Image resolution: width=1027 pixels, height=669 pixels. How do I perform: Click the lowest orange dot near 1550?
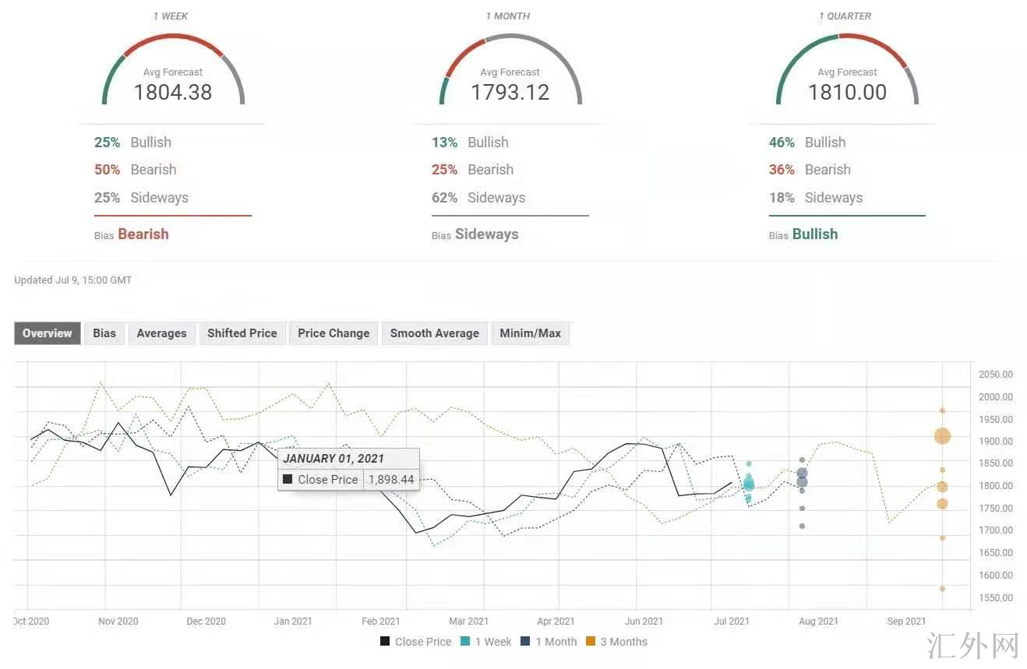(942, 589)
